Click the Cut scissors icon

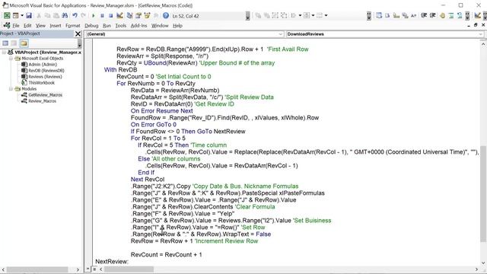click(39, 15)
